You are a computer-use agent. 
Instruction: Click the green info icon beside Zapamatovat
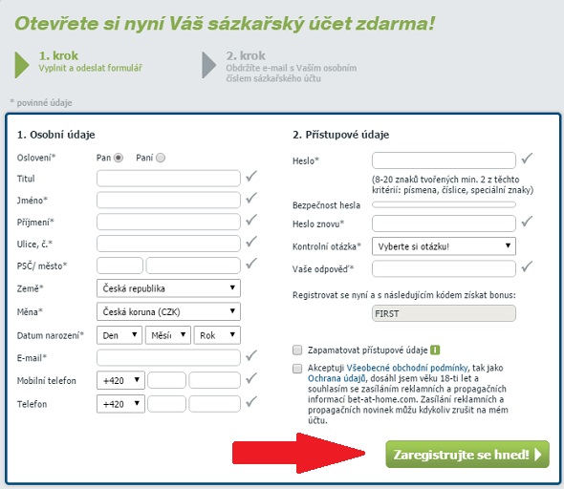435,350
